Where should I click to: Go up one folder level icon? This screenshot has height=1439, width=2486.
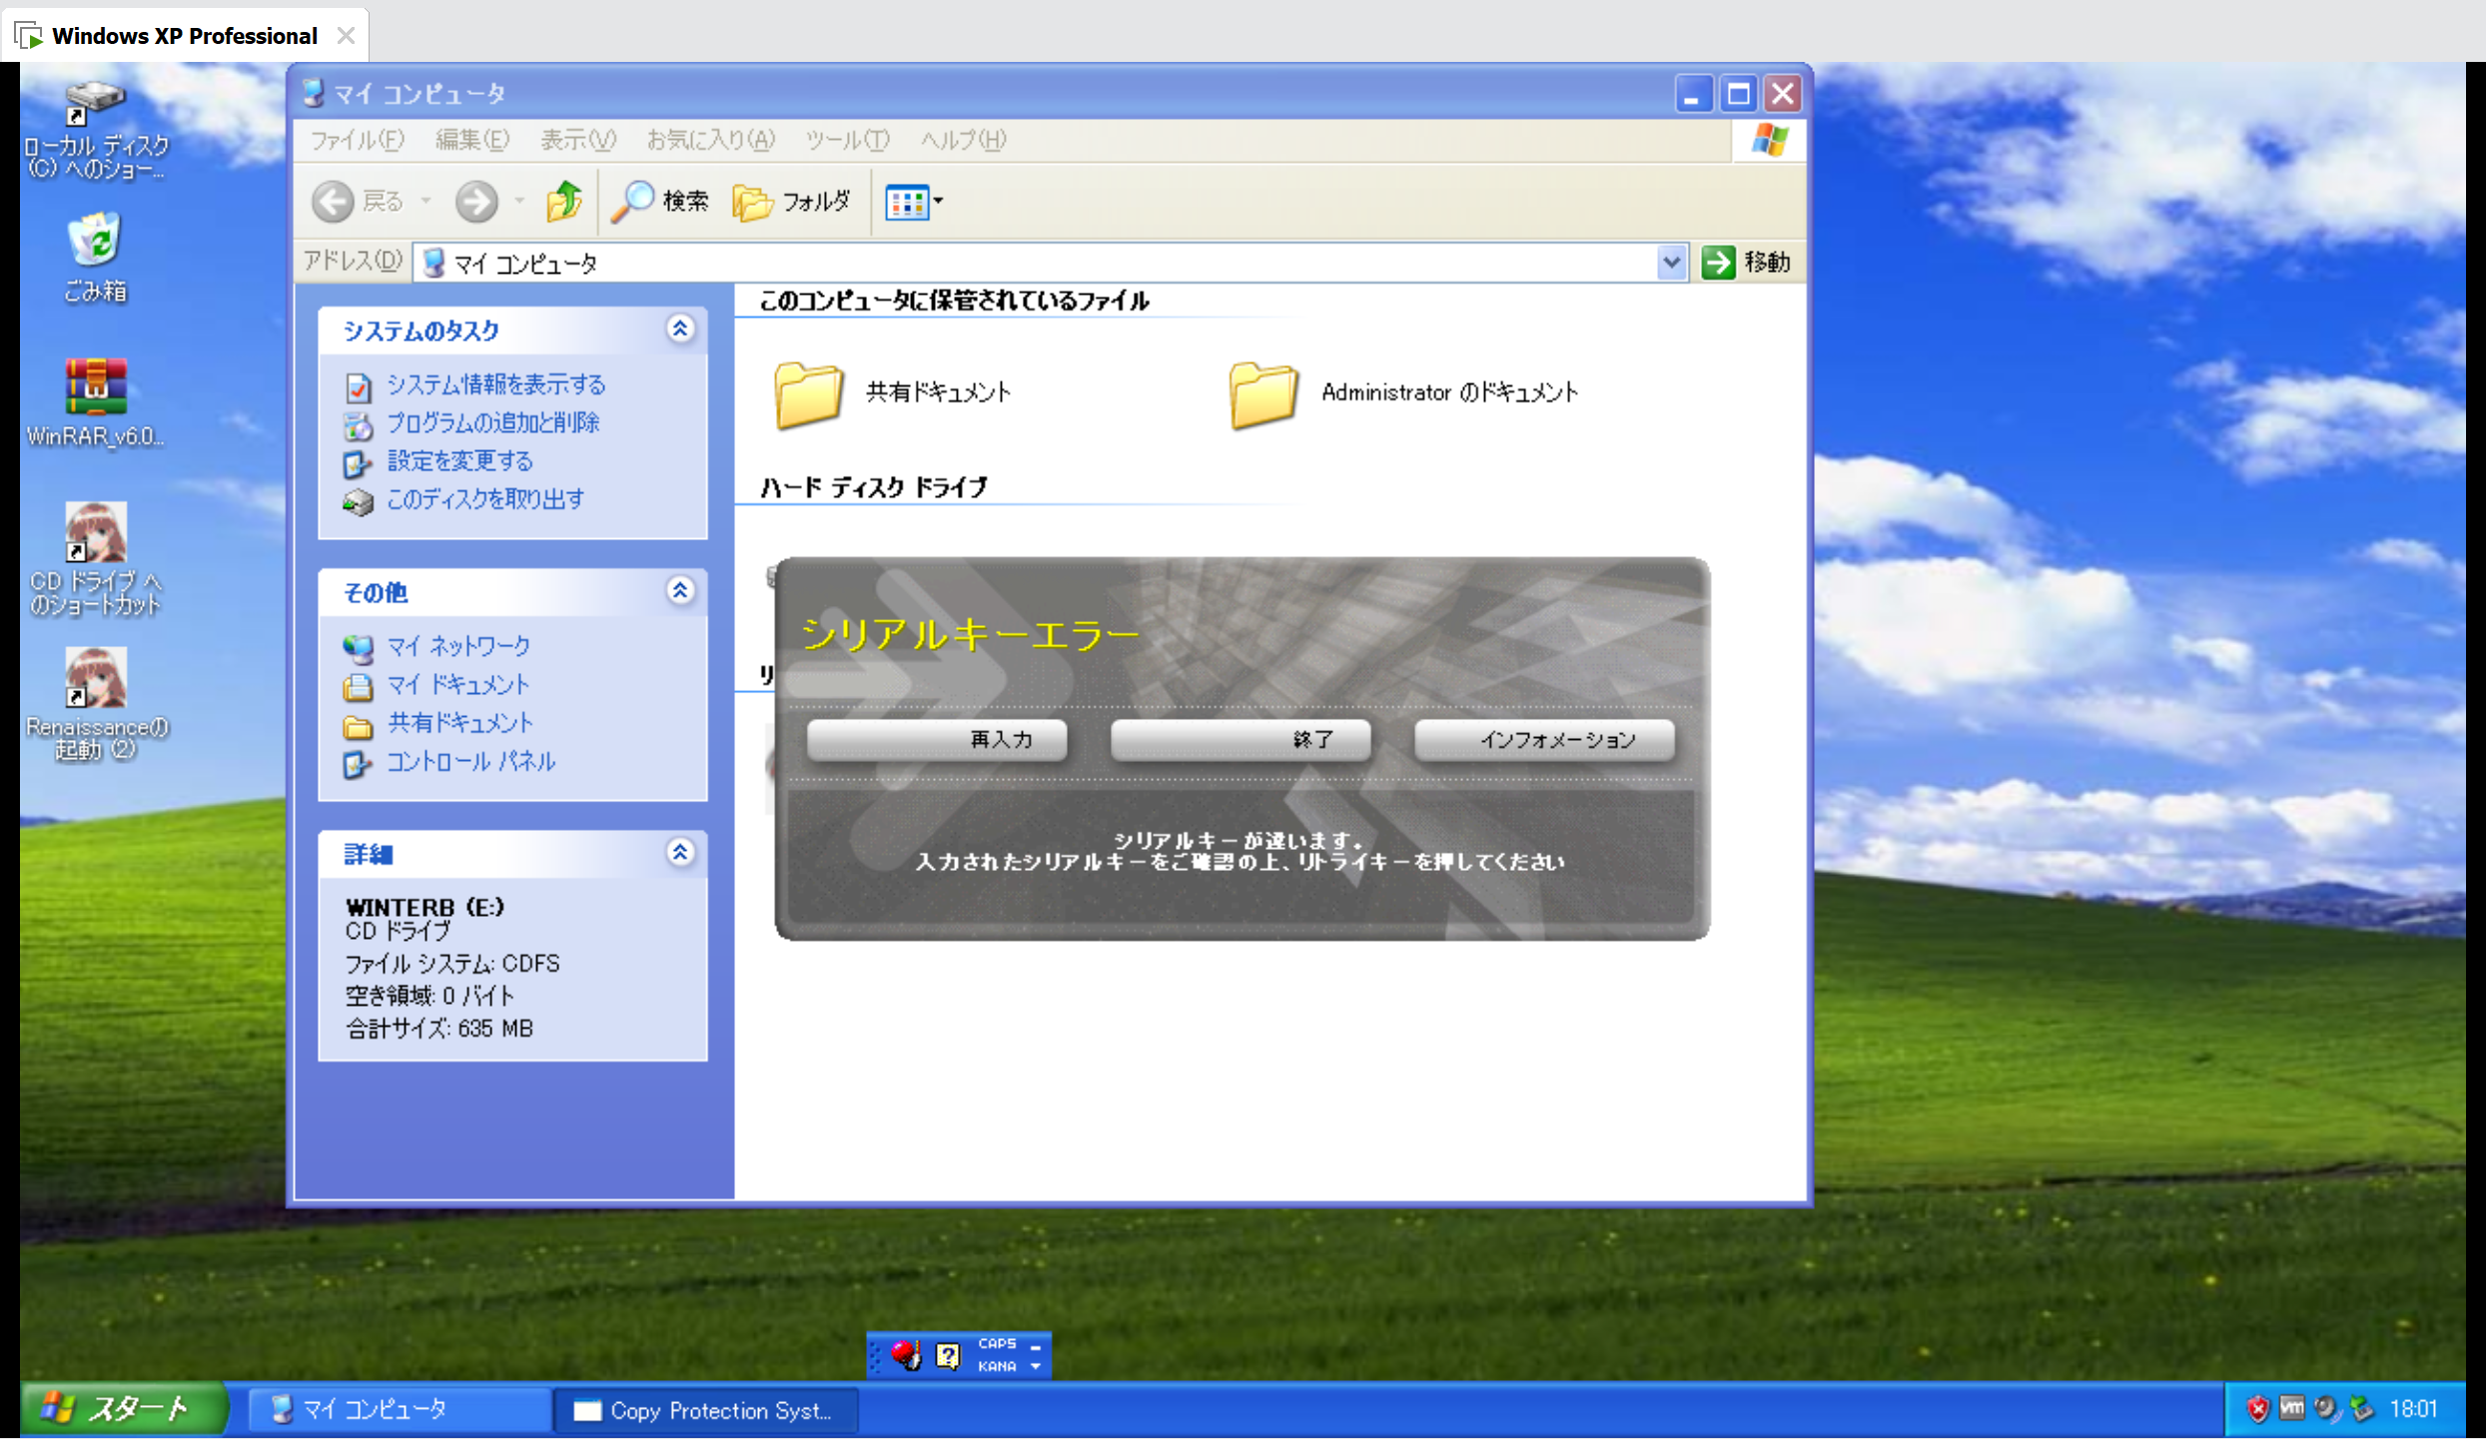pos(564,202)
